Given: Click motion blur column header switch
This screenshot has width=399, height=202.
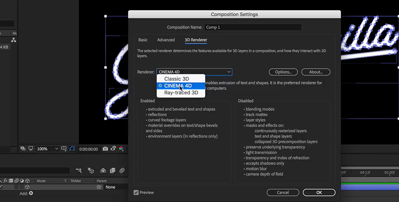Looking at the screenshot, I should [17, 181].
